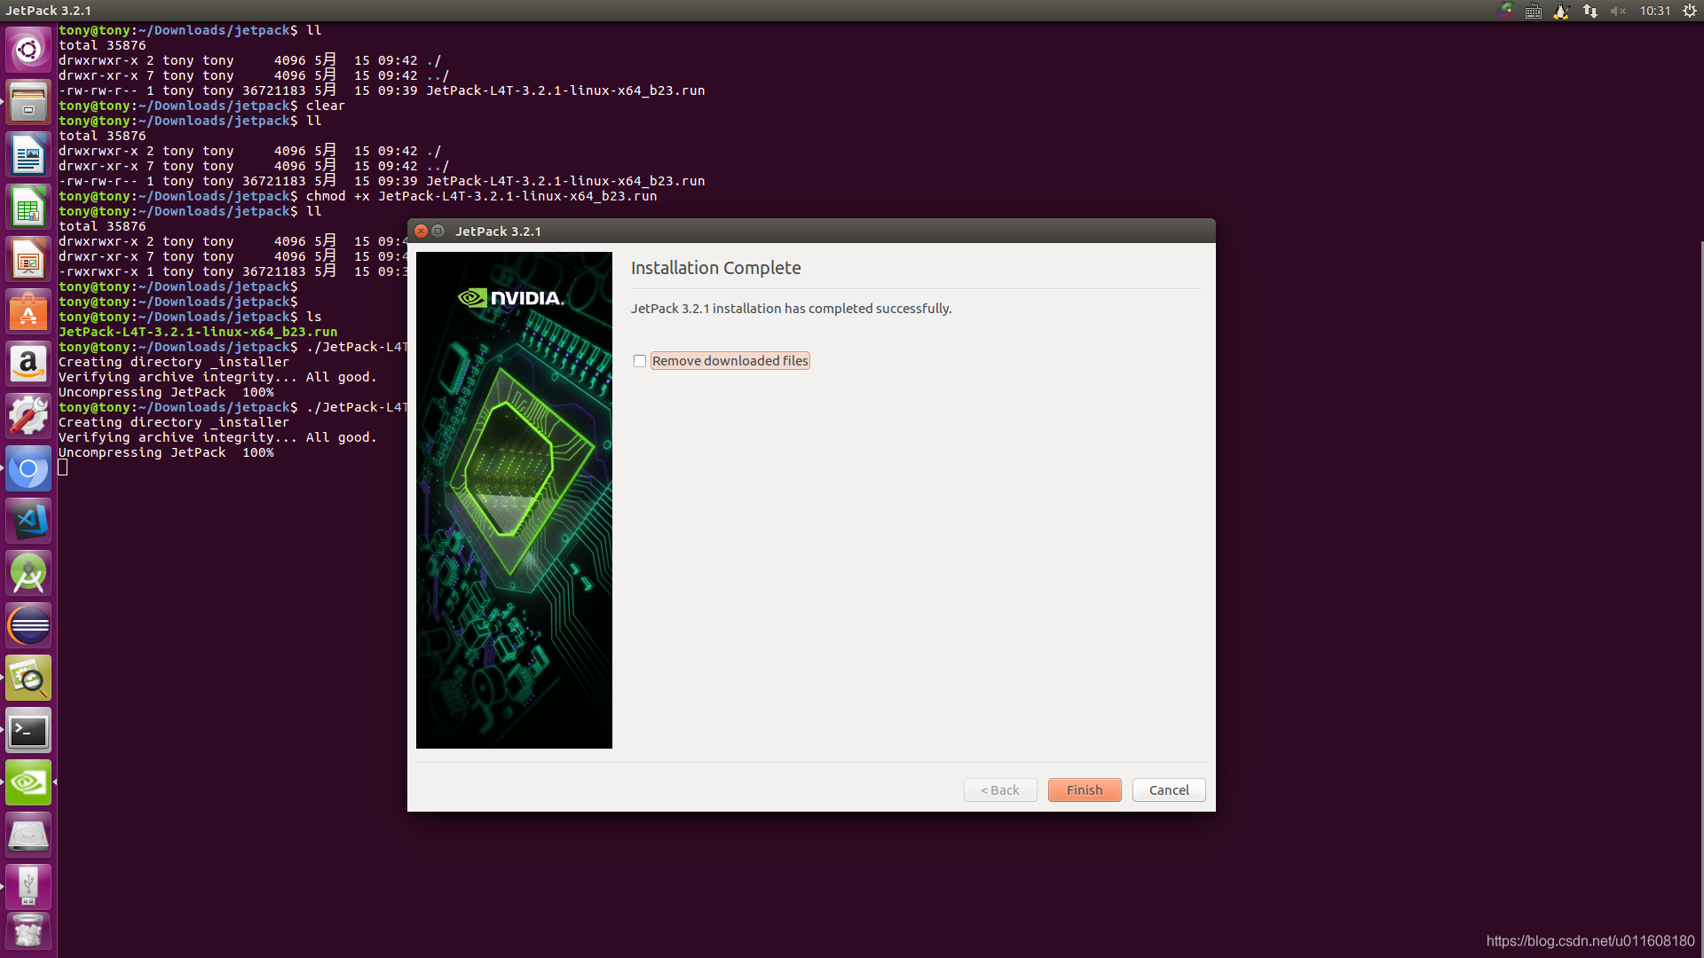Open Visual Studio Code from the dock
This screenshot has width=1704, height=958.
tap(28, 521)
